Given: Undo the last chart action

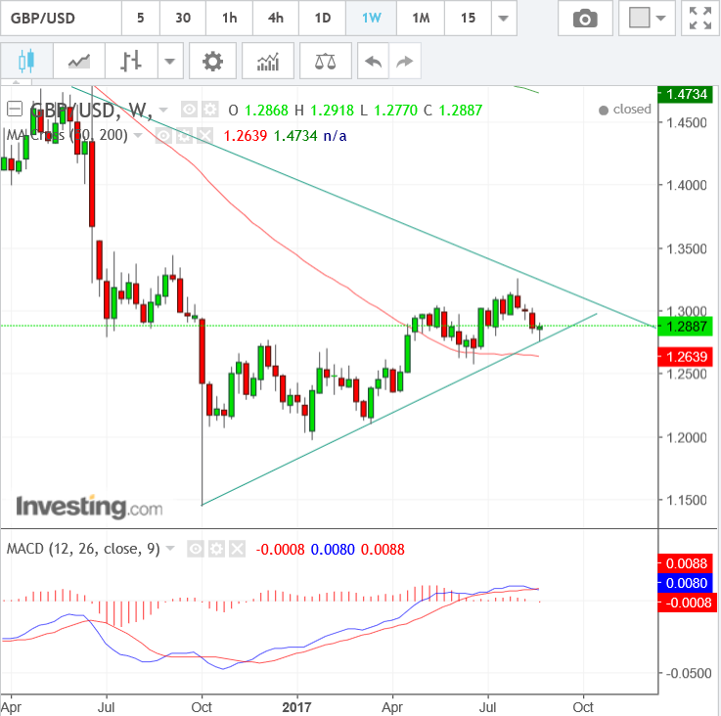Looking at the screenshot, I should 373,61.
